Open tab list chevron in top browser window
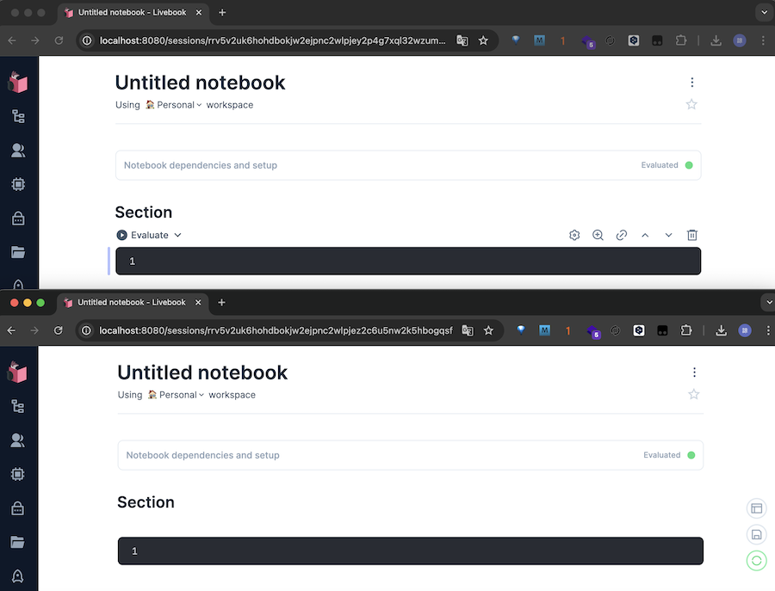 [764, 12]
